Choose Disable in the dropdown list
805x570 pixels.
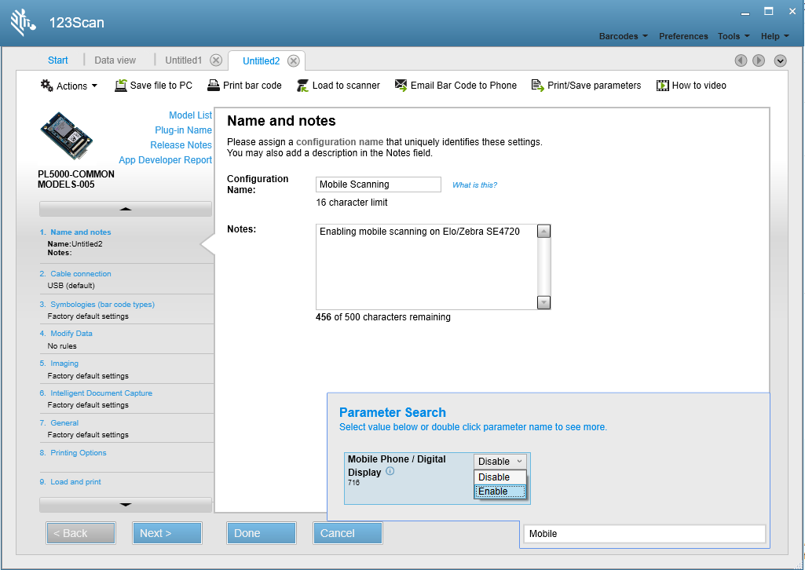(500, 477)
